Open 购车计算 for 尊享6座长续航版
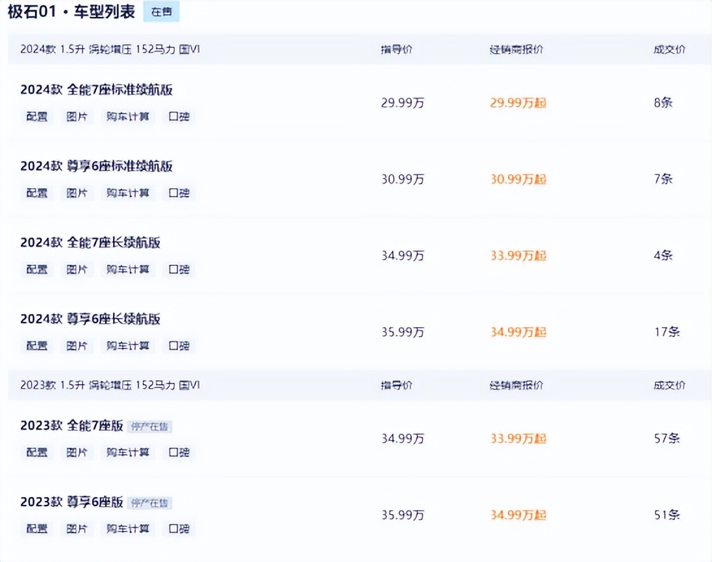 (x=127, y=346)
